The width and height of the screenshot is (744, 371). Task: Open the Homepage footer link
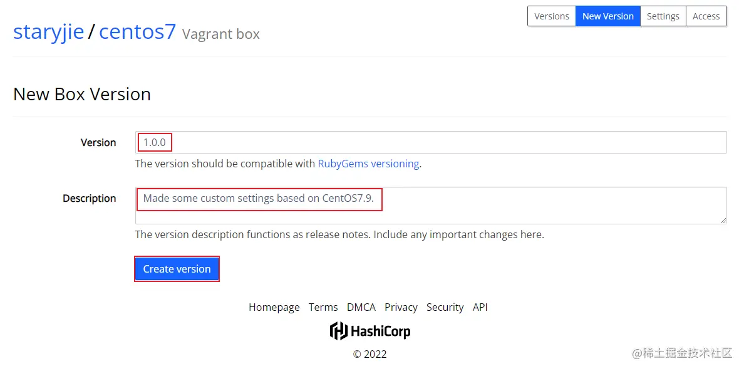click(x=274, y=307)
